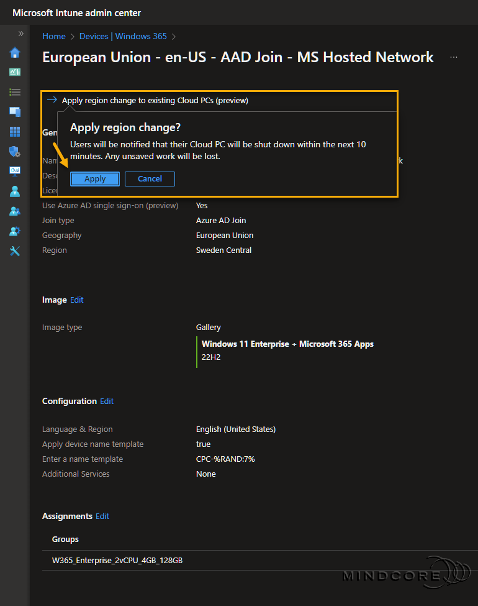This screenshot has width=478, height=606.
Task: Open Home from the sidebar house icon
Action: pyautogui.click(x=15, y=52)
